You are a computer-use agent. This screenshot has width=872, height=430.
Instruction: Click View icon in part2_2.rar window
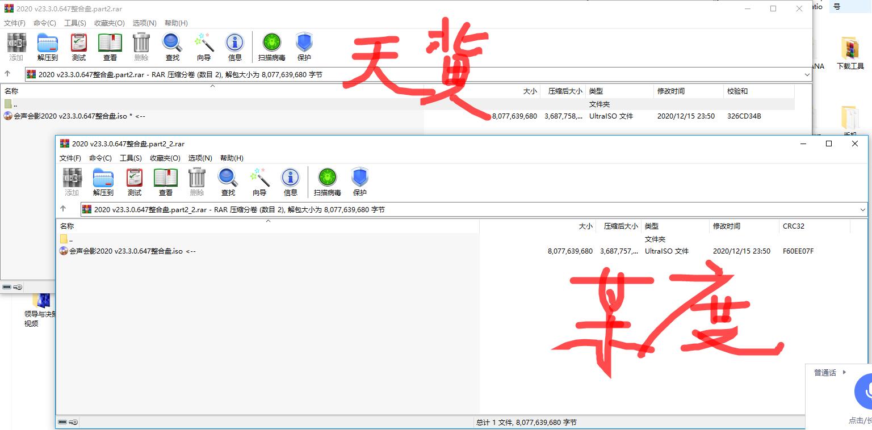click(x=166, y=182)
